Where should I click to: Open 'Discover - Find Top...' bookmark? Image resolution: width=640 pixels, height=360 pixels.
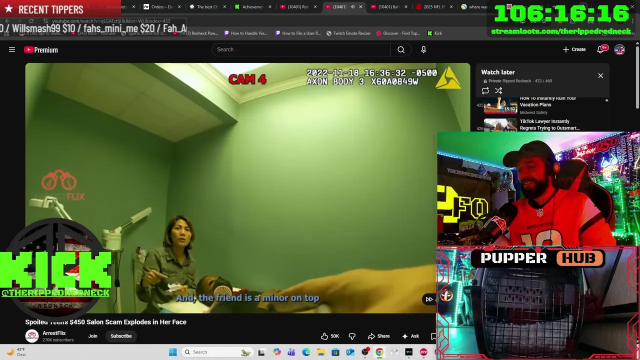398,33
